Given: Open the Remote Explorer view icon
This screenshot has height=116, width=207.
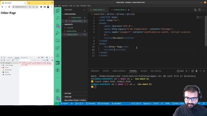Looking at the screenshot, I should pos(58,41).
